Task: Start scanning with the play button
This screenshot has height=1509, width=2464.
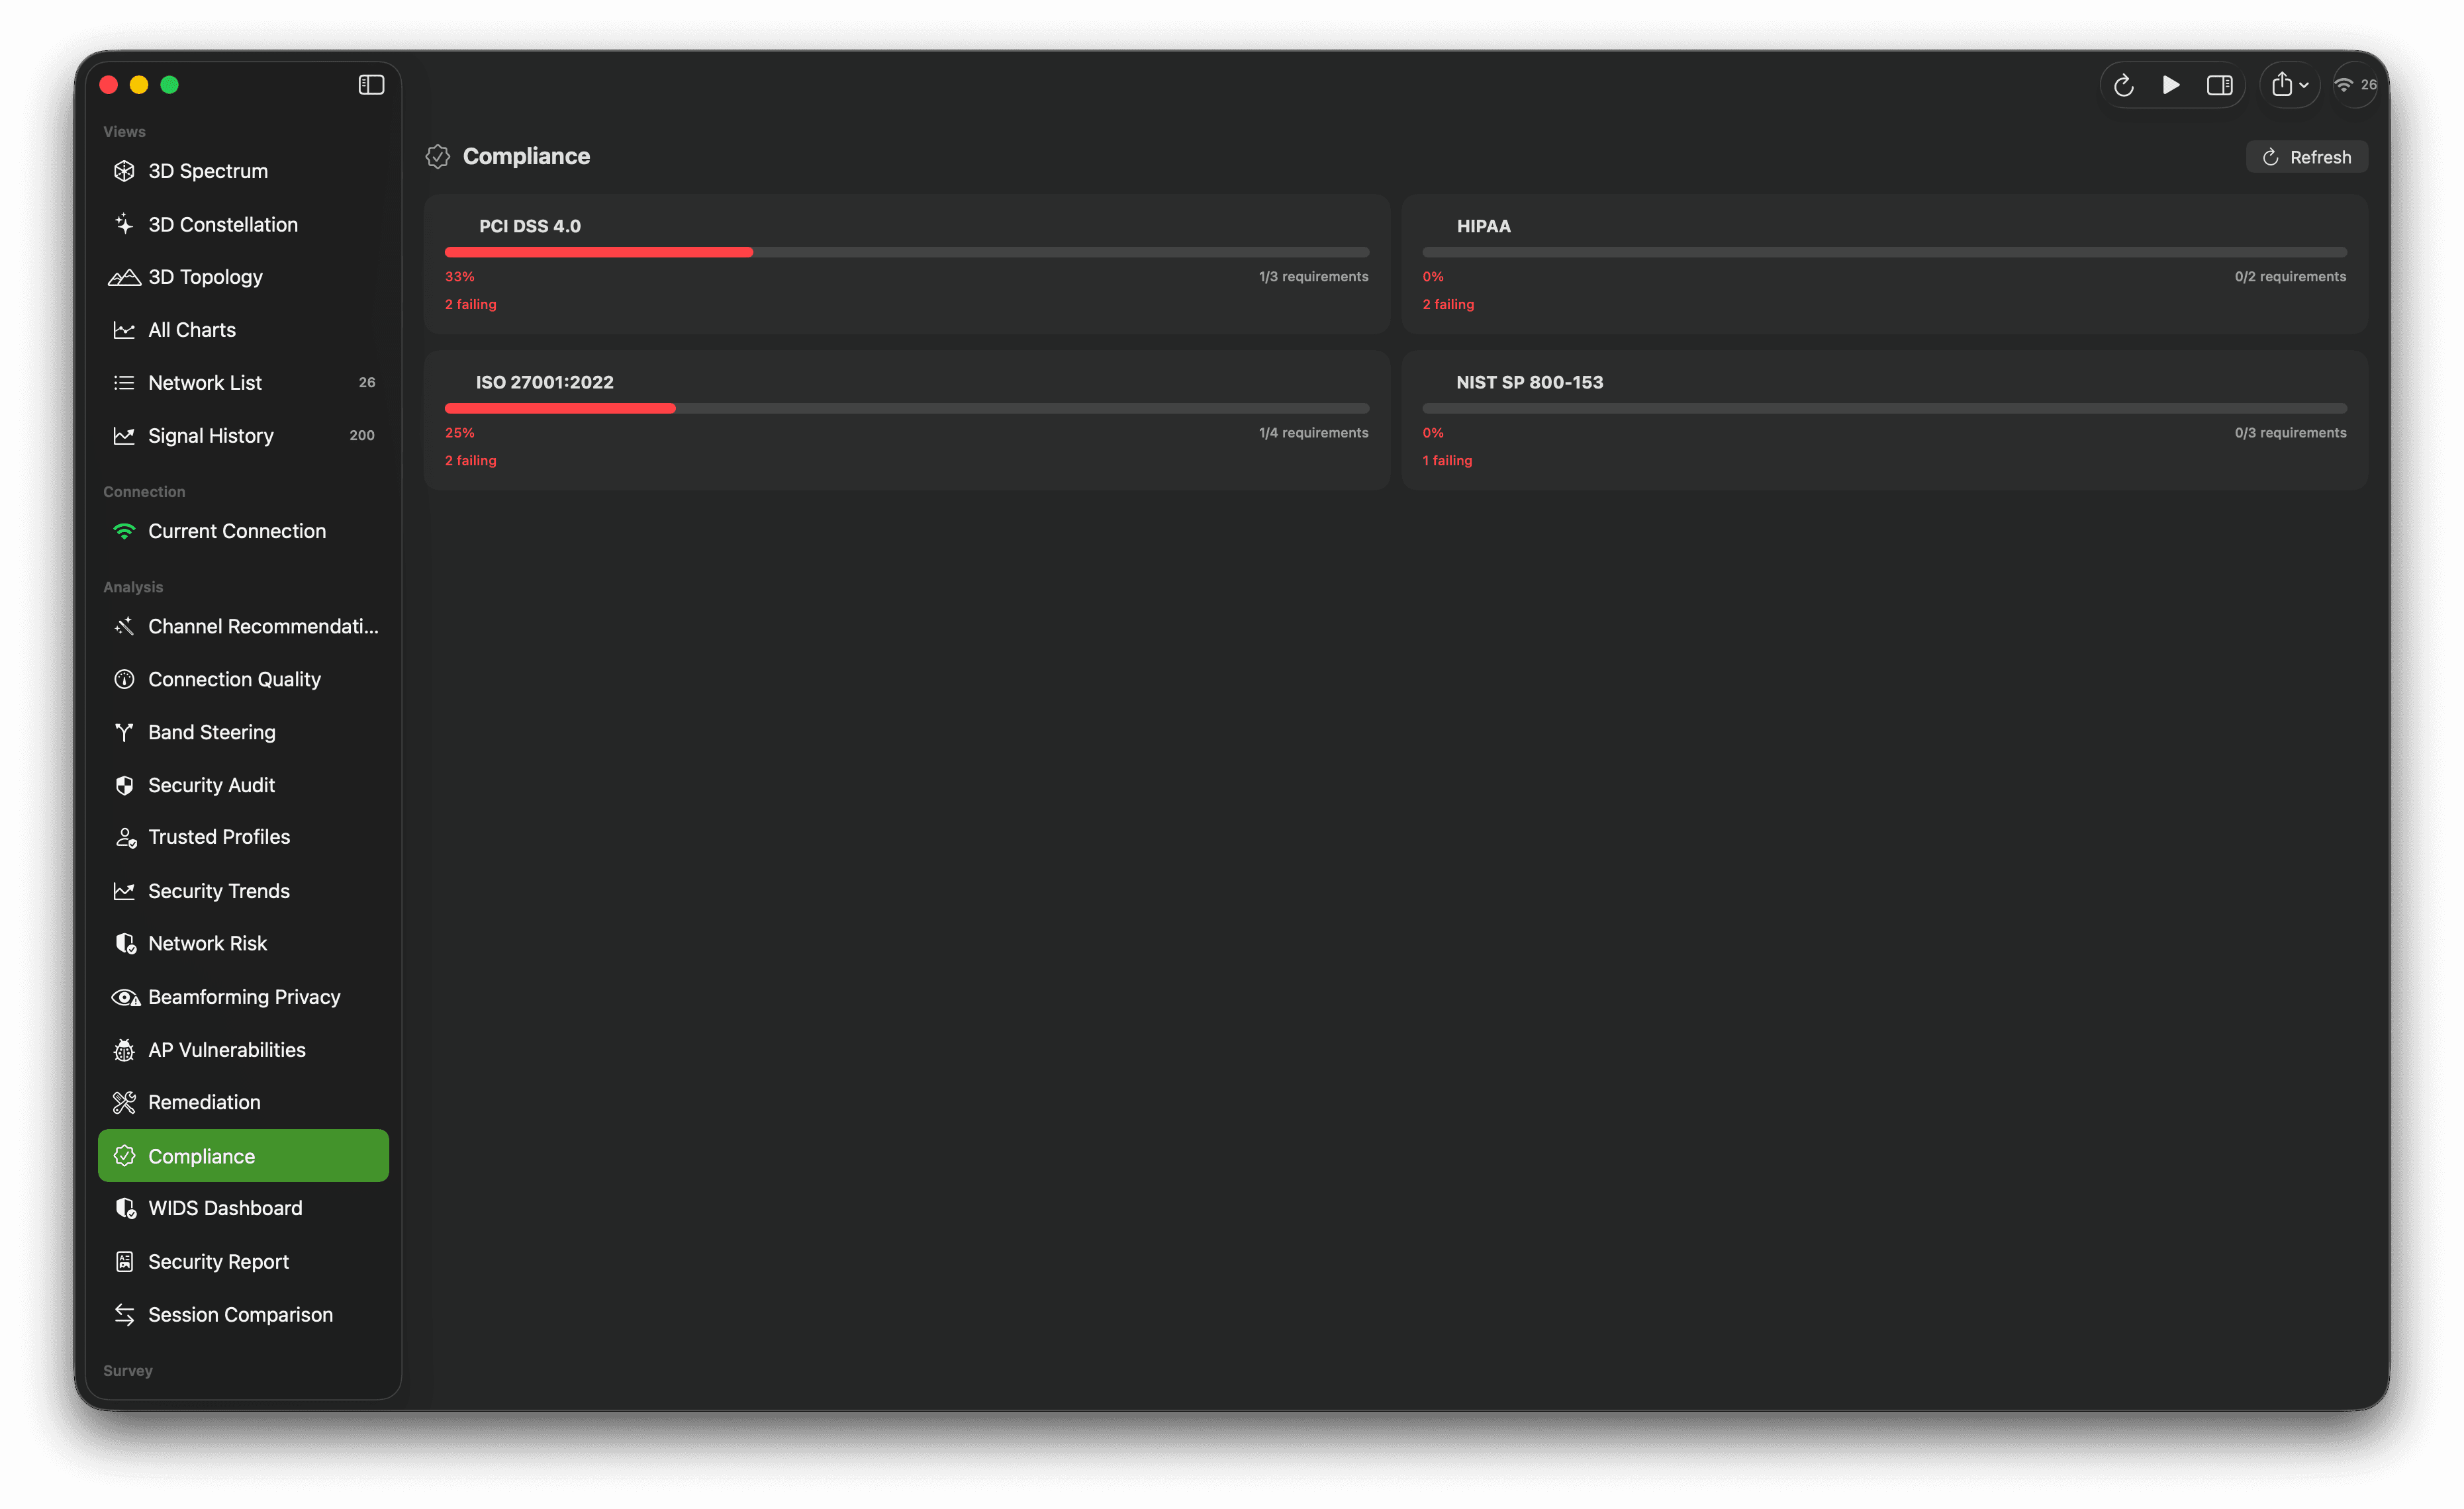Action: coord(2171,85)
